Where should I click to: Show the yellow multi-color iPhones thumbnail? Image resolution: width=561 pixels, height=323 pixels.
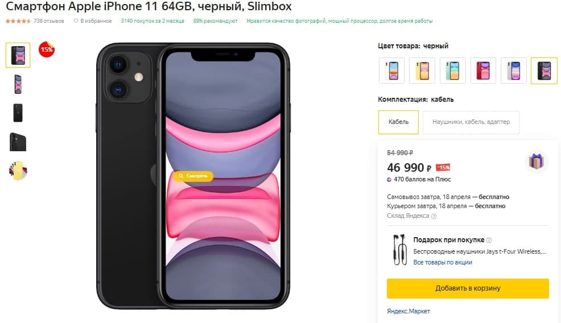(18, 170)
